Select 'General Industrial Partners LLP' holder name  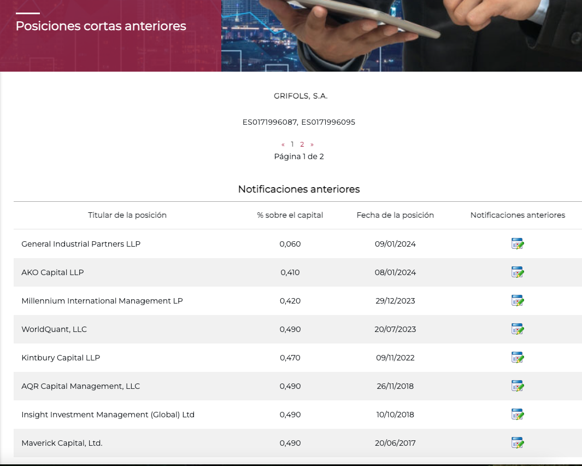tap(81, 244)
